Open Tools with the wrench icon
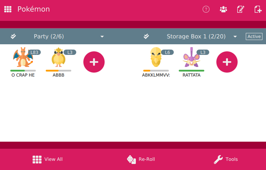This screenshot has height=170, width=266. point(218,159)
